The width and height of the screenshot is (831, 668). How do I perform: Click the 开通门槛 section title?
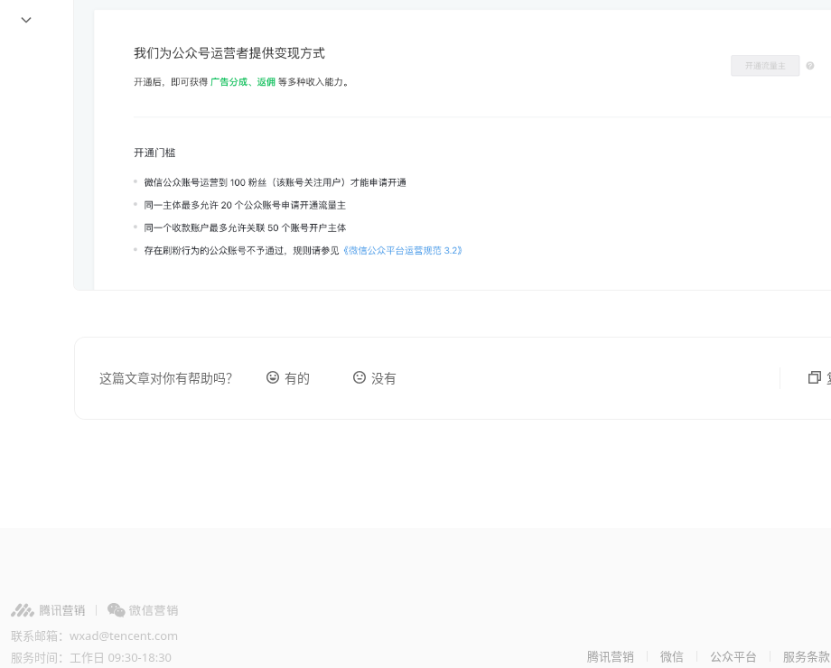click(x=154, y=153)
